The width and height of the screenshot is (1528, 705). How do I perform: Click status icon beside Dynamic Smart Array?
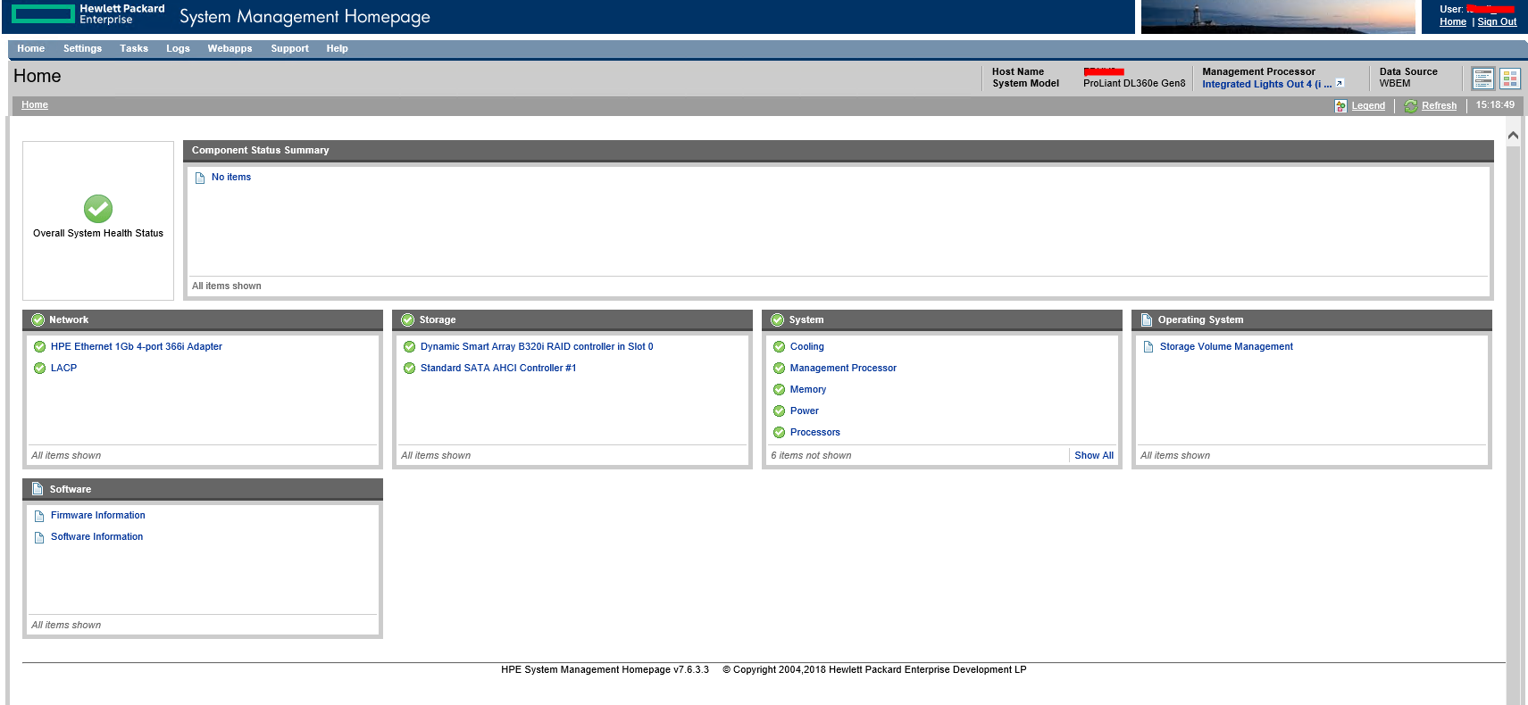click(409, 347)
